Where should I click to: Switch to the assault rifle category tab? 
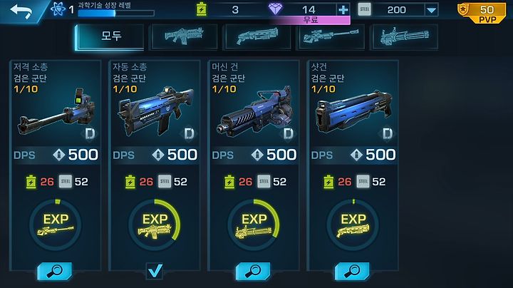tap(185, 36)
